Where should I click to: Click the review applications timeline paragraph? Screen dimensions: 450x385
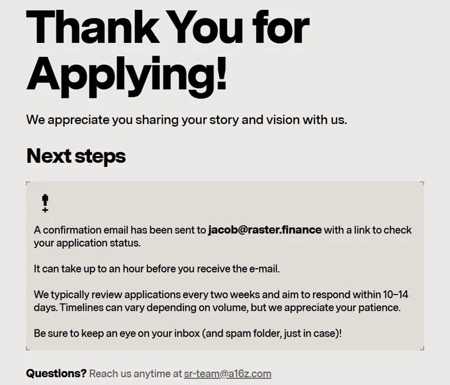point(221,301)
